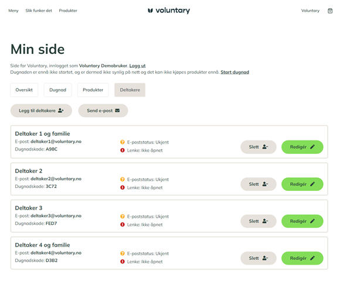Viewport: 340px width, 281px height.
Task: Open the shopping bag icon in header
Action: coord(330,11)
